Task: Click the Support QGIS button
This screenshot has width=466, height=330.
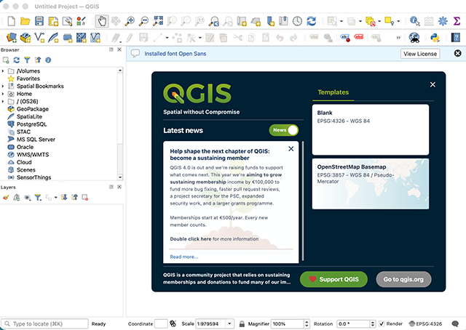Action: [333, 279]
